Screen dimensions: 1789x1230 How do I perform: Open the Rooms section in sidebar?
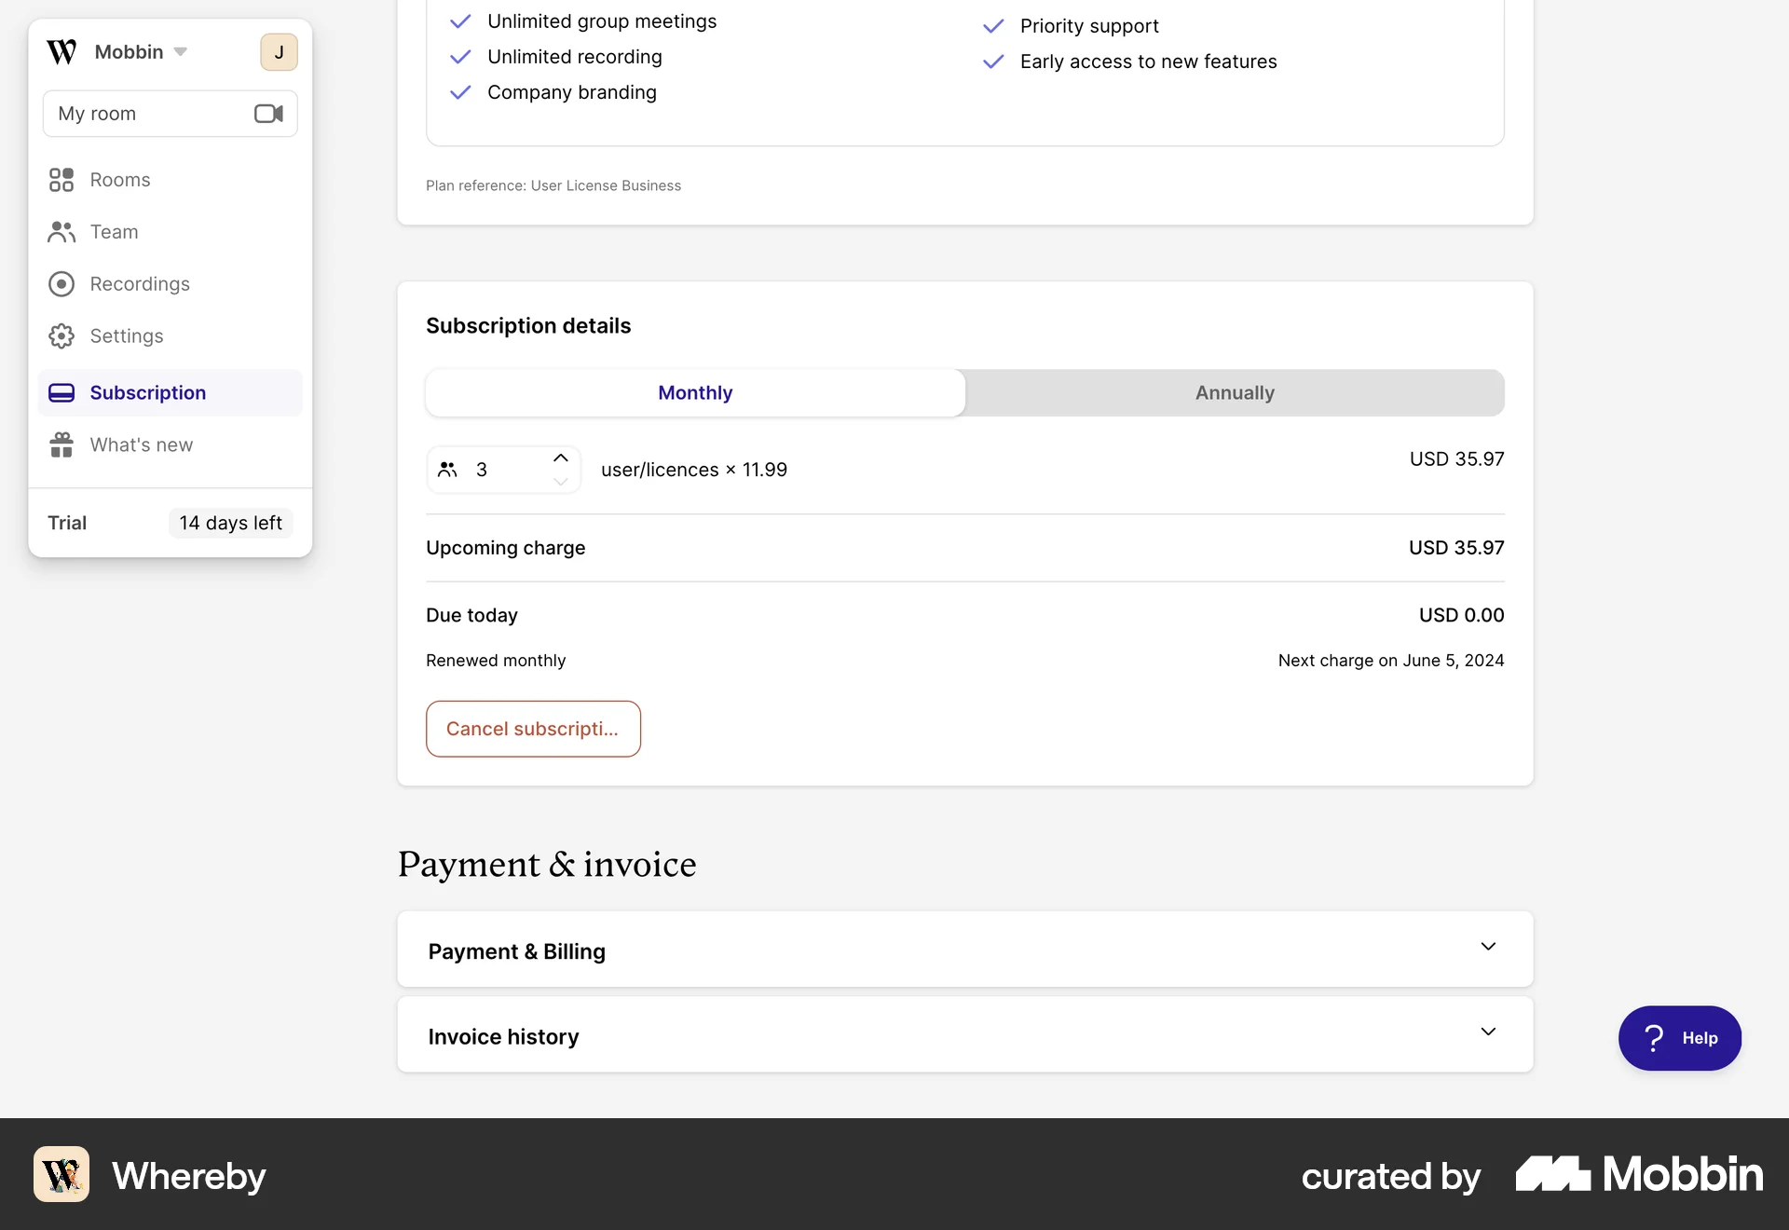pyautogui.click(x=119, y=179)
